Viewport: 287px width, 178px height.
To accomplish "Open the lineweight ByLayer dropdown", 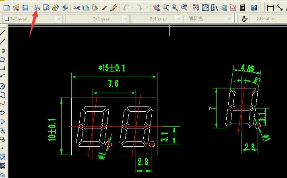I will click(179, 19).
